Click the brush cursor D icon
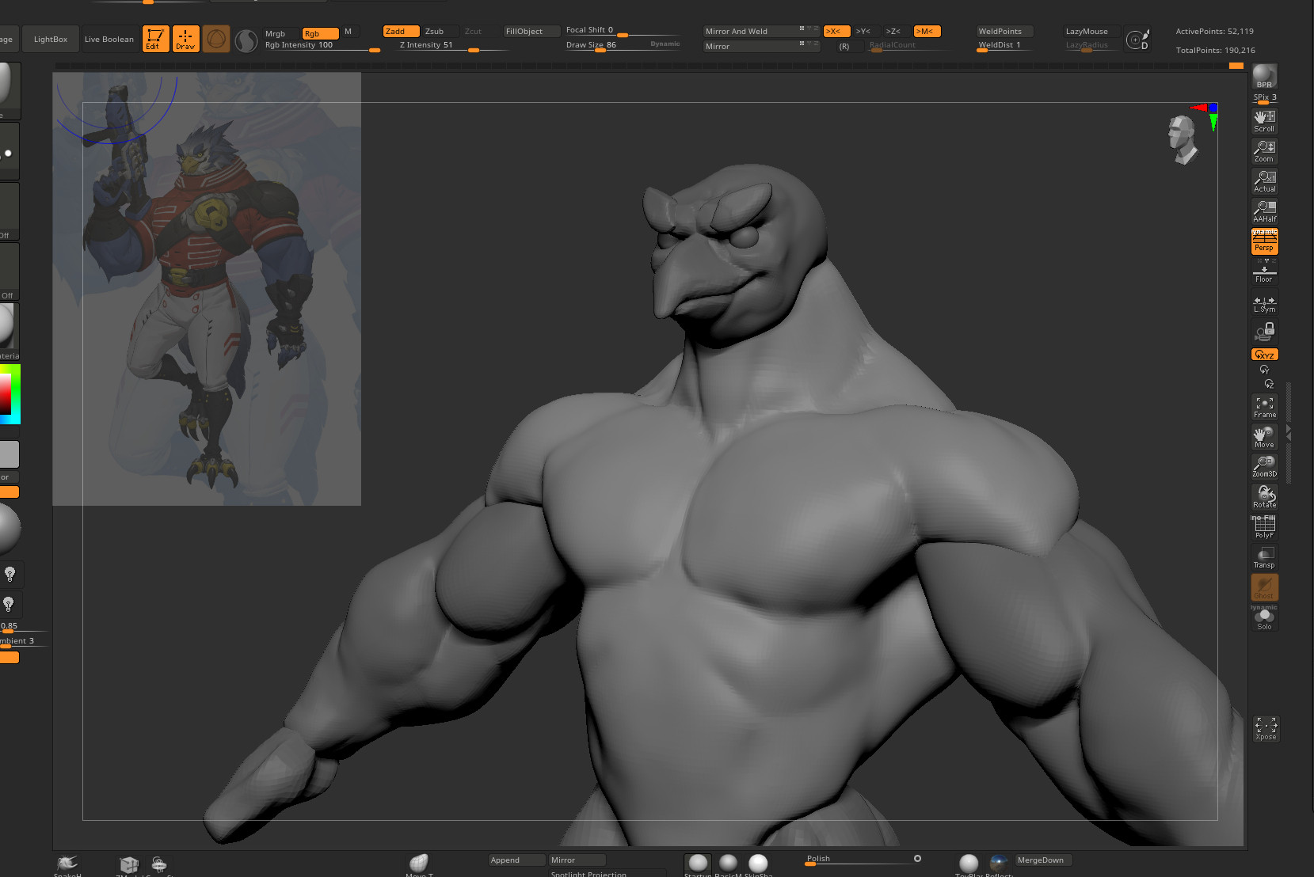 [1138, 40]
